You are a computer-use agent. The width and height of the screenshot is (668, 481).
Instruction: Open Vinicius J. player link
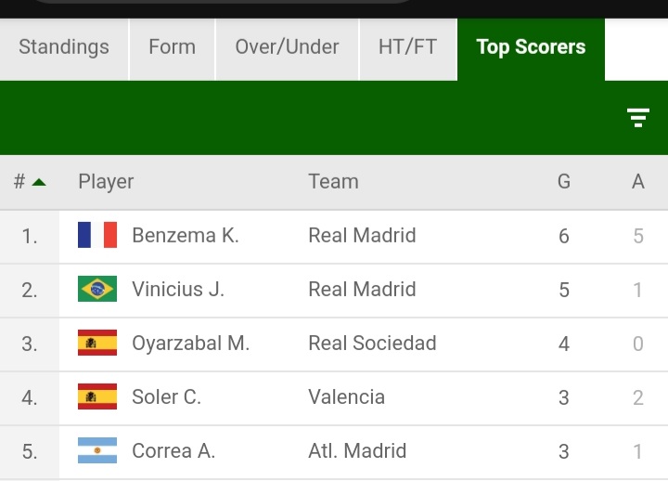(178, 289)
